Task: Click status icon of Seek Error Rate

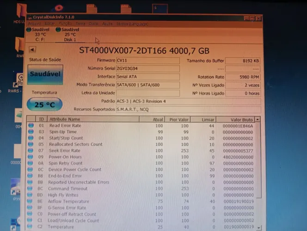Action: click(31, 151)
